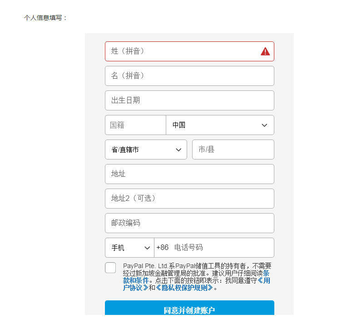Focus the 地址2（可选） optional address field

click(189, 199)
